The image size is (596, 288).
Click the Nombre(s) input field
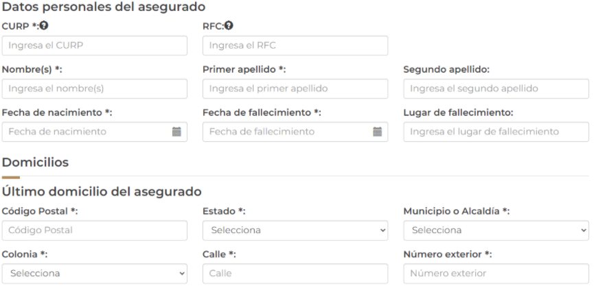click(95, 89)
